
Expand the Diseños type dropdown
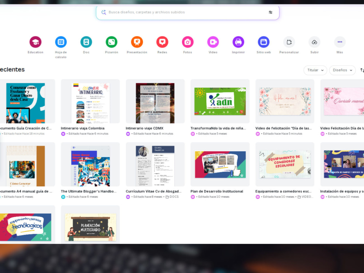point(343,70)
